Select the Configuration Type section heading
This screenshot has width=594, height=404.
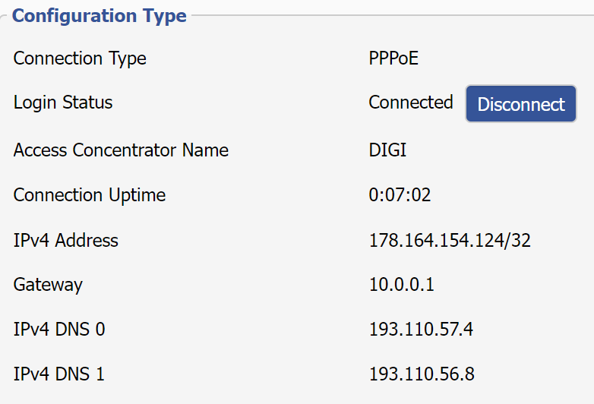(x=100, y=16)
